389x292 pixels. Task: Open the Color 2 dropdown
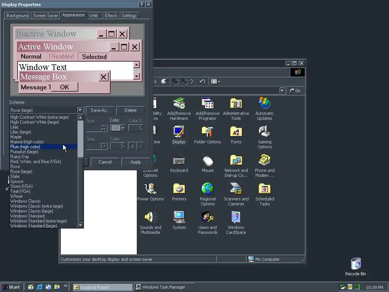click(136, 128)
